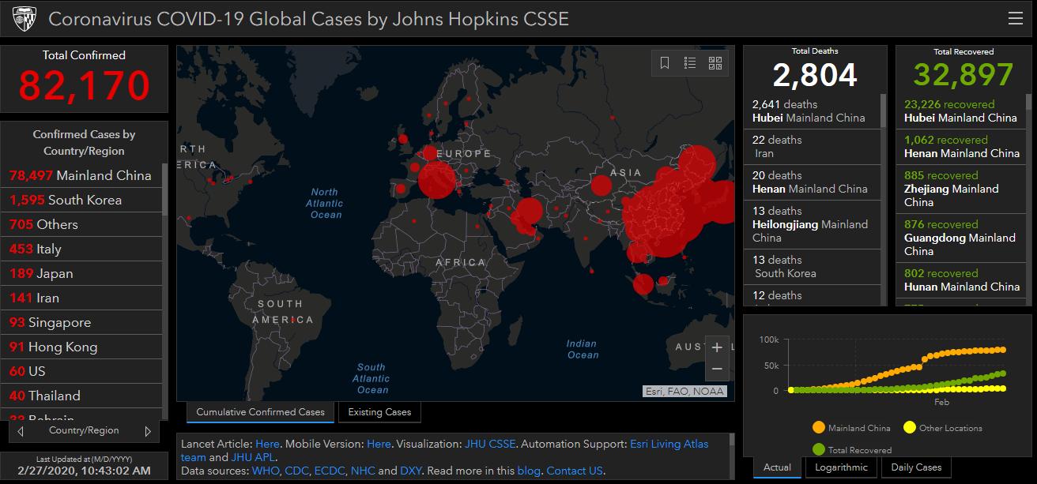Select 20 deaths Henan row

(x=812, y=182)
